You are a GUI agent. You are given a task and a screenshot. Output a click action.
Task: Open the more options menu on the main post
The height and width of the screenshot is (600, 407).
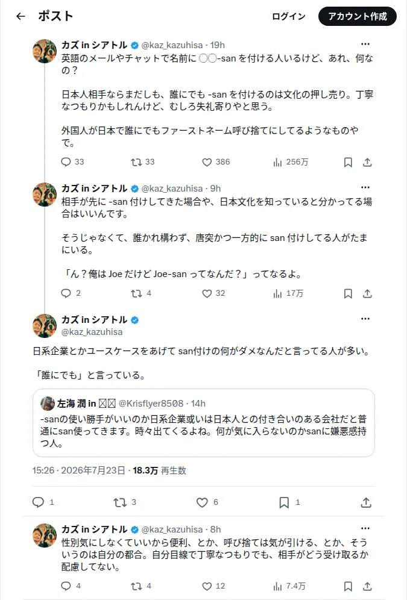(x=365, y=319)
